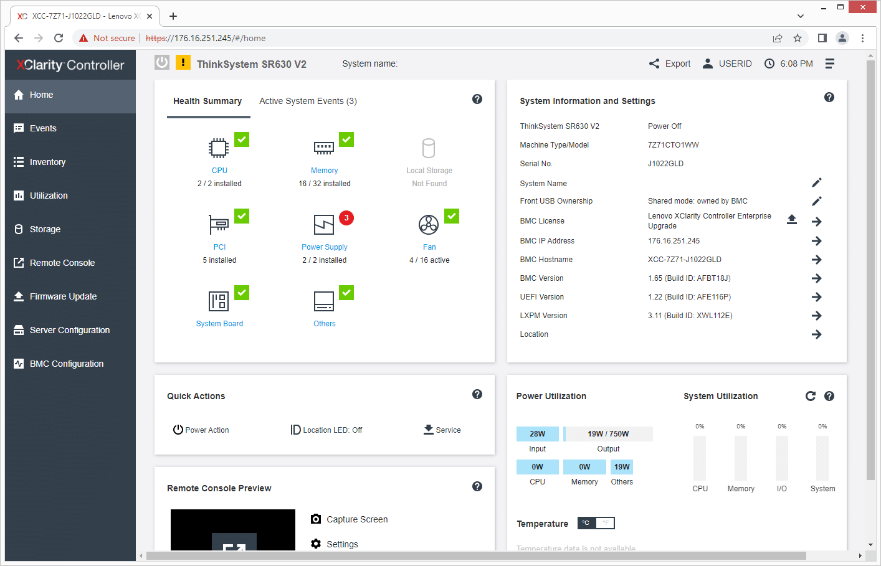
Task: Click the red badge with 3 power supply alerts
Action: (x=346, y=218)
